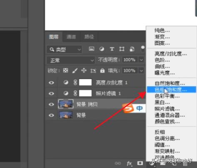The height and width of the screenshot is (168, 197).
Task: Filter layers by type (T) icon
Action: (112, 49)
